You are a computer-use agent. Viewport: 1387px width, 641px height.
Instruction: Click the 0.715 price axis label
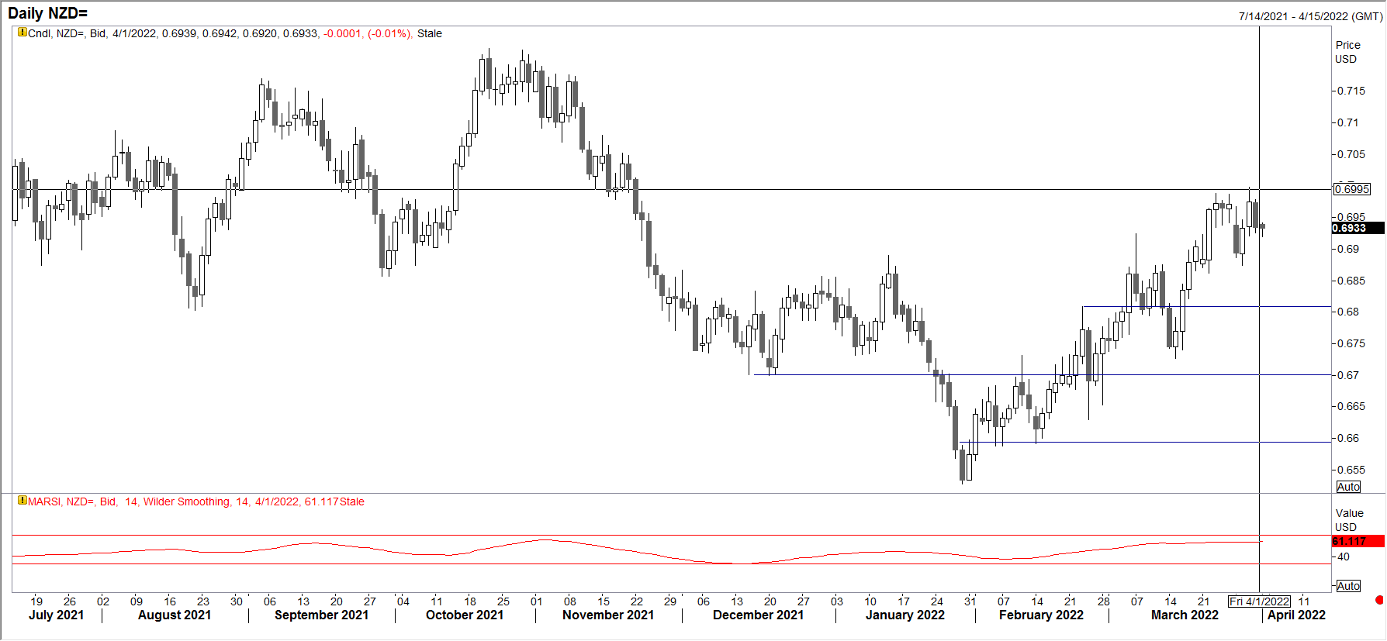coord(1351,91)
